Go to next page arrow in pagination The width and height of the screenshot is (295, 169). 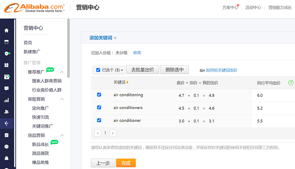pos(113,133)
